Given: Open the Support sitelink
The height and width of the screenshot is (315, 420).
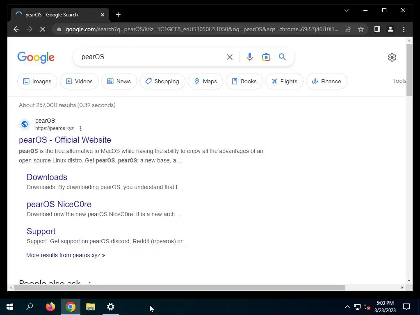Looking at the screenshot, I should pyautogui.click(x=41, y=231).
